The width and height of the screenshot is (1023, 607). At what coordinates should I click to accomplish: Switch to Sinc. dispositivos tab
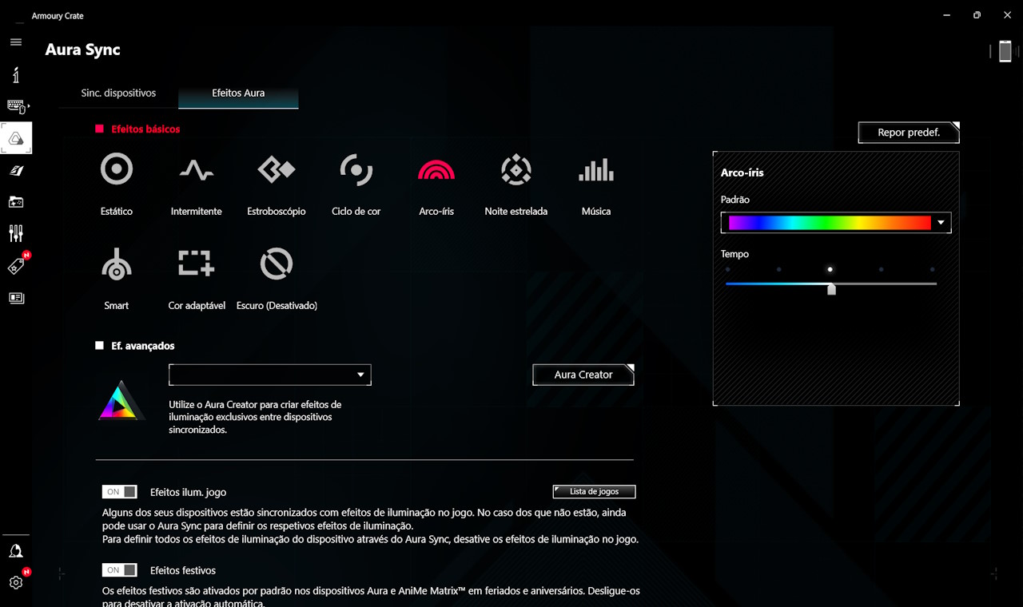pyautogui.click(x=118, y=93)
